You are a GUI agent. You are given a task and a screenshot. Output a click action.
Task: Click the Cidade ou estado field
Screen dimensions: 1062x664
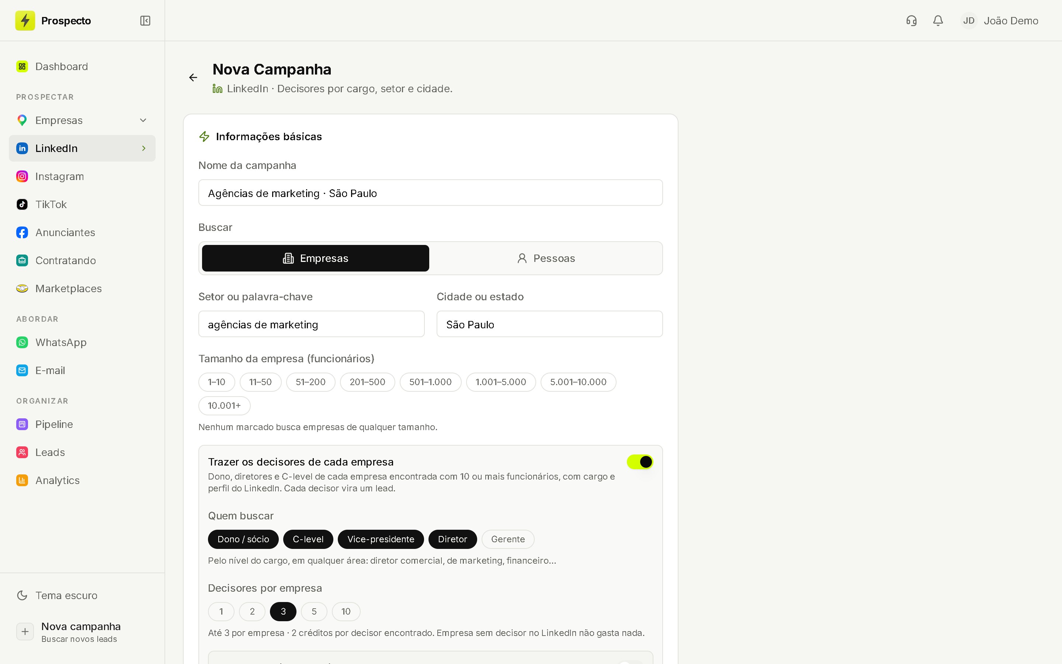pyautogui.click(x=549, y=324)
